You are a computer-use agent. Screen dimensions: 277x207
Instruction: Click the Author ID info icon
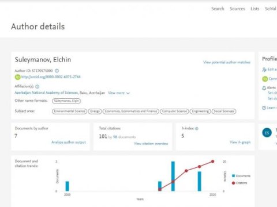57,71
